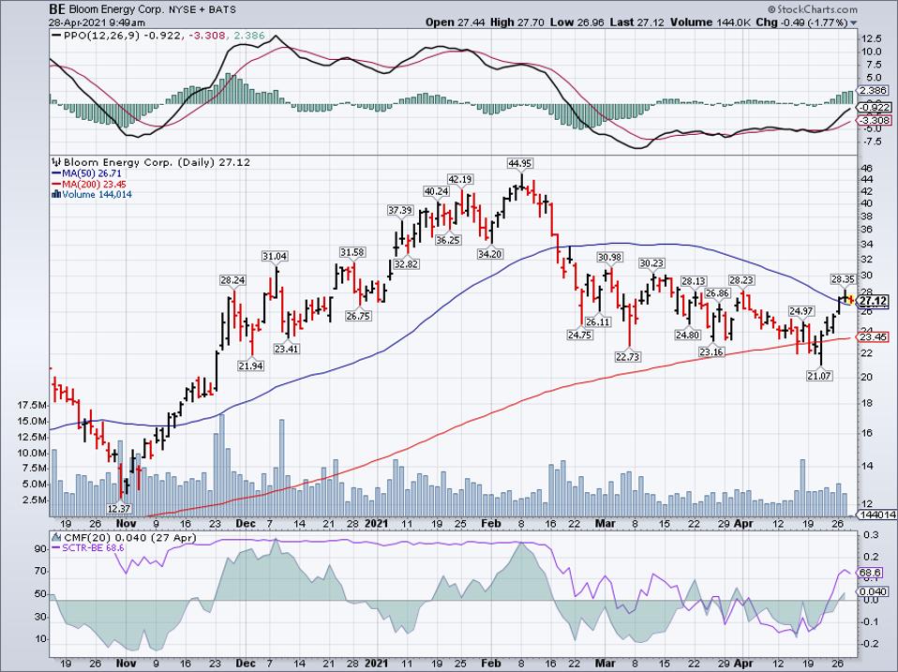Click the 26.75 low price label
This screenshot has width=898, height=672.
point(358,316)
